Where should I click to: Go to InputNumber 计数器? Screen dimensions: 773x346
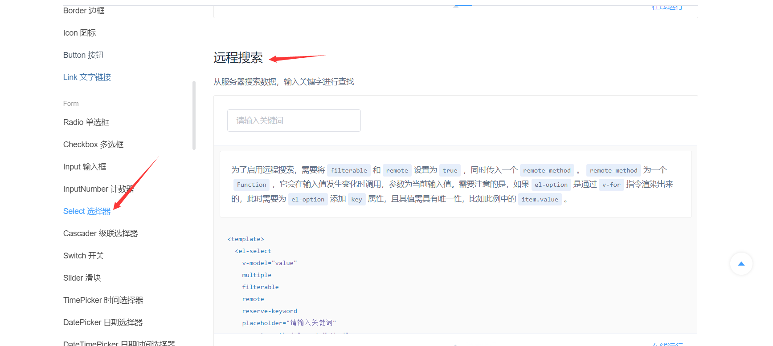[x=98, y=189]
